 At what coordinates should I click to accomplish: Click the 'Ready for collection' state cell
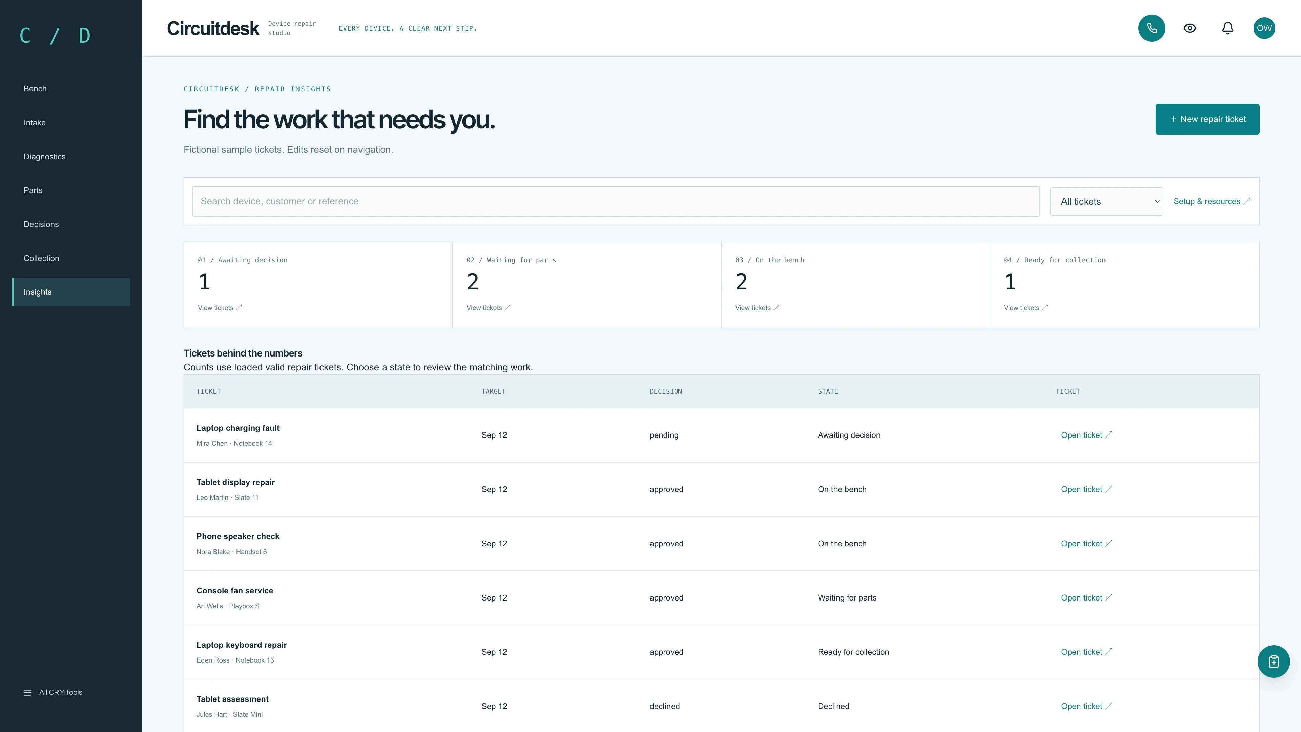tap(853, 652)
